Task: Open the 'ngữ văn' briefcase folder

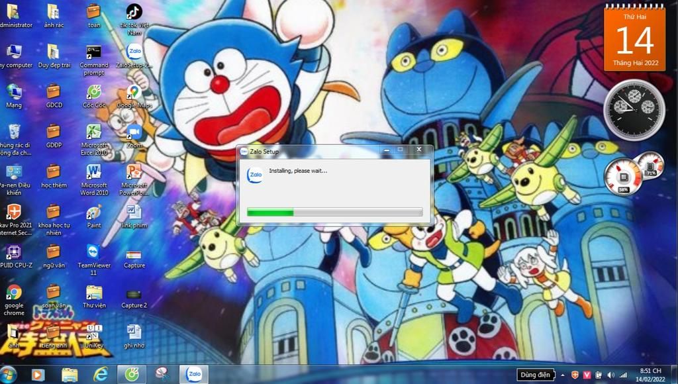Action: click(54, 256)
